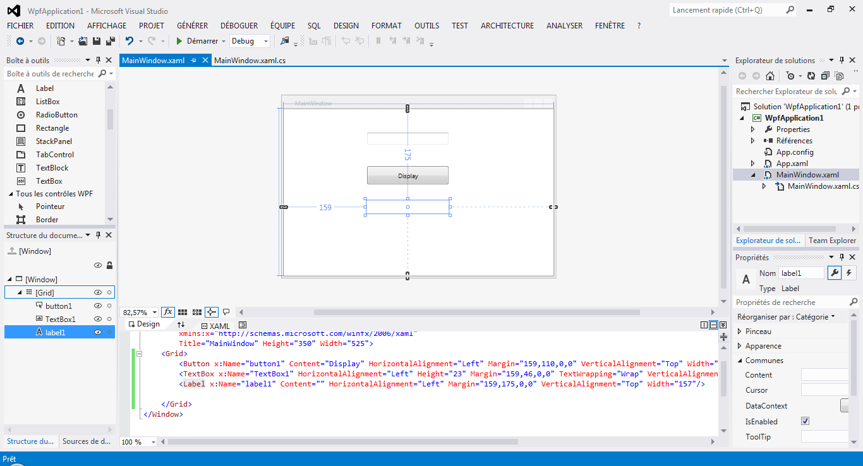The width and height of the screenshot is (863, 466).
Task: Toggle the snap grid icon near zoom control
Action: pos(182,311)
